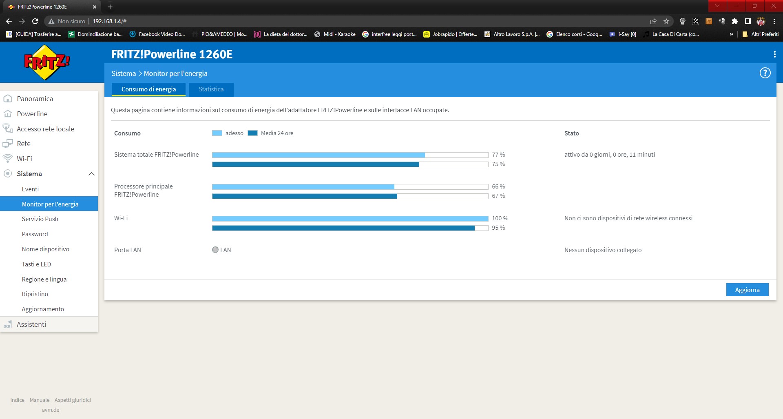Toggle the browser side panel icon
Screen dimensions: 783x419
point(748,21)
